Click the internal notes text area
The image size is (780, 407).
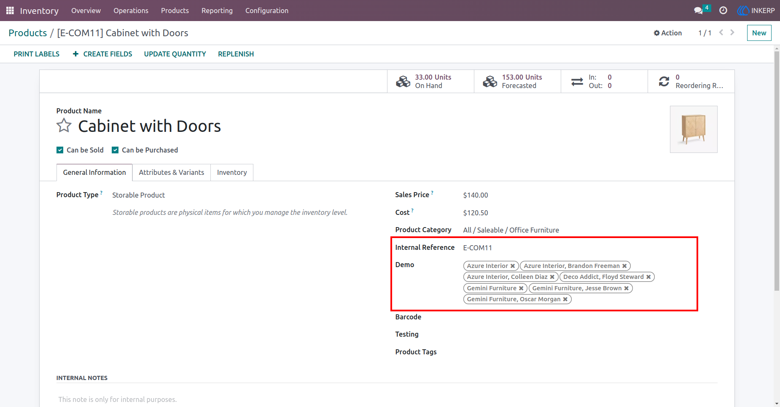387,399
